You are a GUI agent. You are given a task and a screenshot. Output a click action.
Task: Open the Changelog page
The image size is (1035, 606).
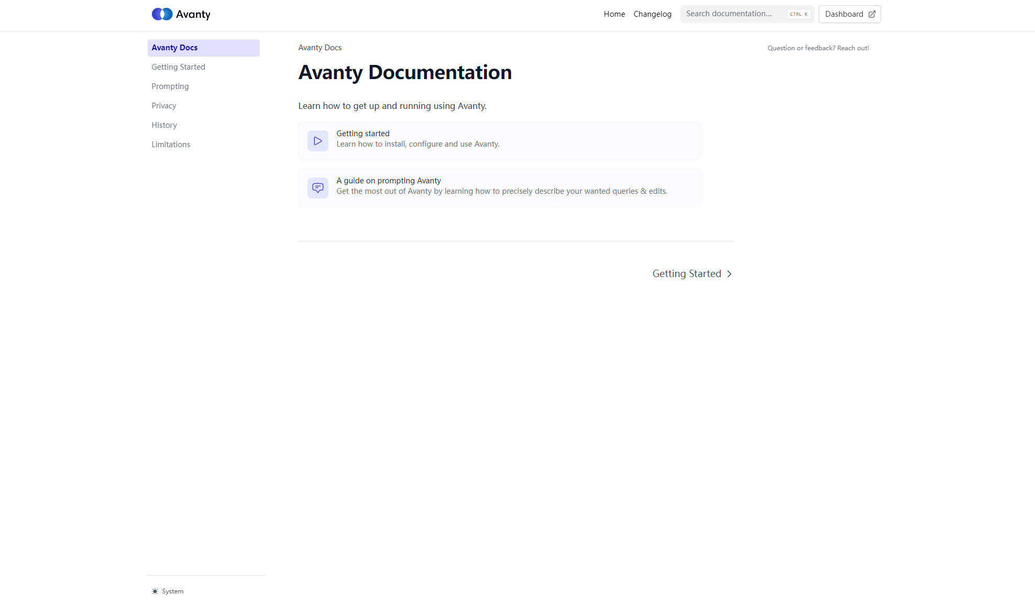(x=652, y=14)
